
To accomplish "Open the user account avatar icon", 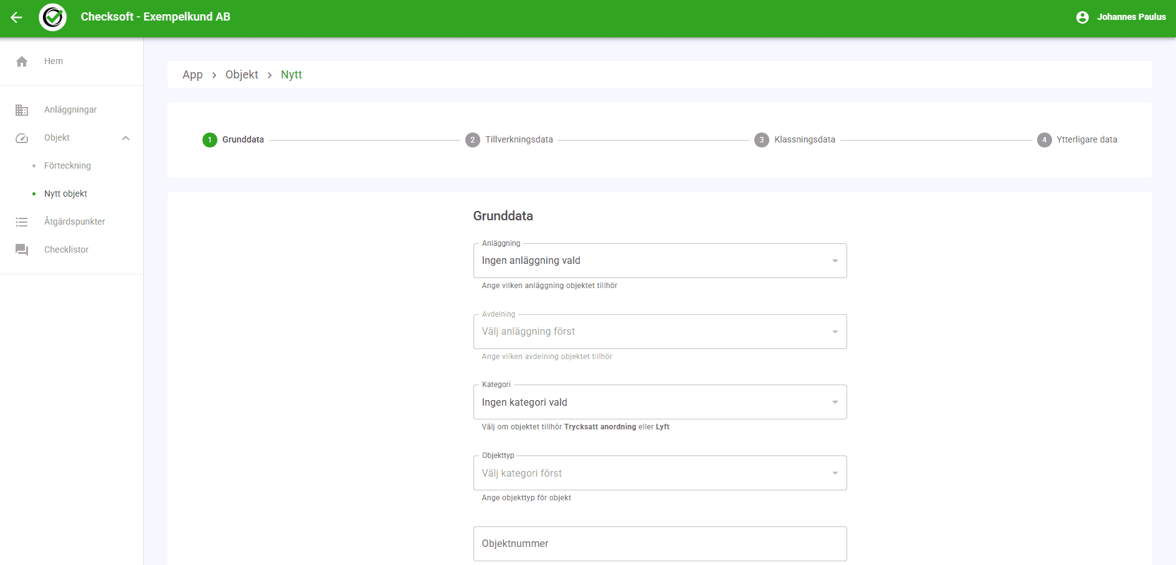I will tap(1083, 17).
